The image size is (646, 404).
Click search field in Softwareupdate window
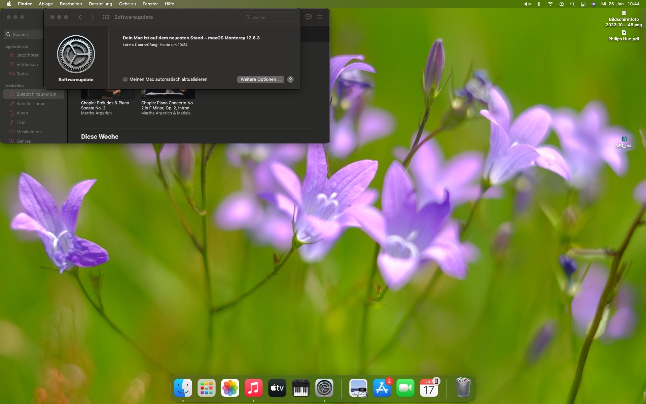click(269, 17)
